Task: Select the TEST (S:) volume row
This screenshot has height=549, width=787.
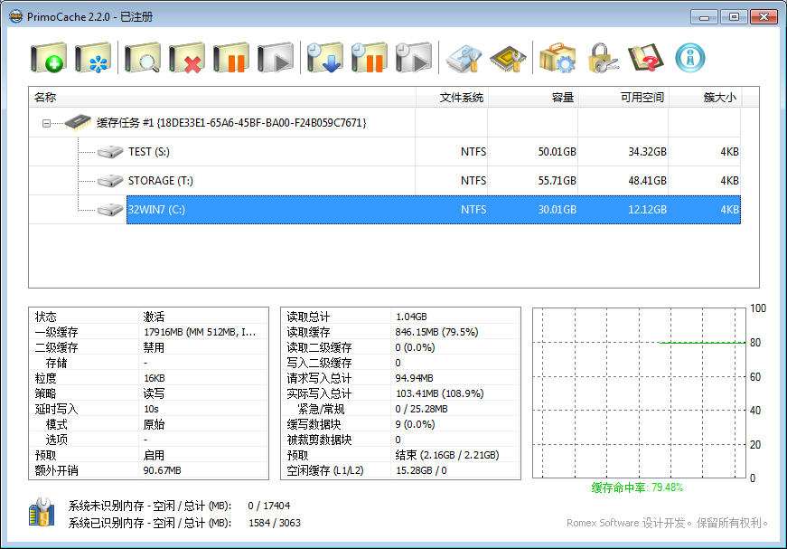Action: (385, 152)
